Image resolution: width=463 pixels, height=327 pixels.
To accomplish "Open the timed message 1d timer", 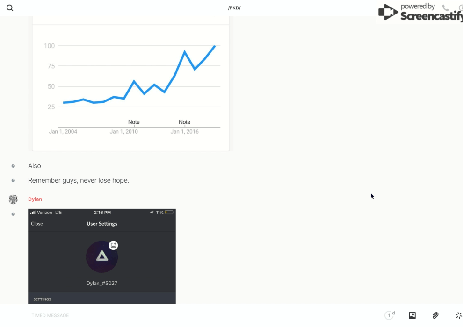I will [389, 316].
